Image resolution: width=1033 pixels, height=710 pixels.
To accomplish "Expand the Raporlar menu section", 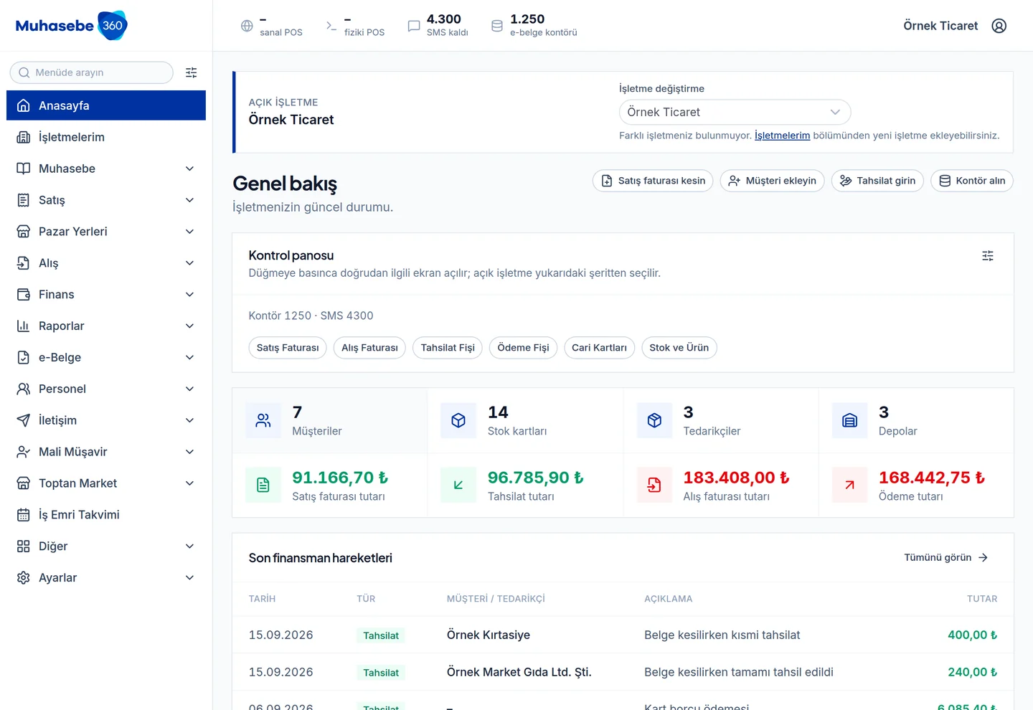I will (x=106, y=326).
